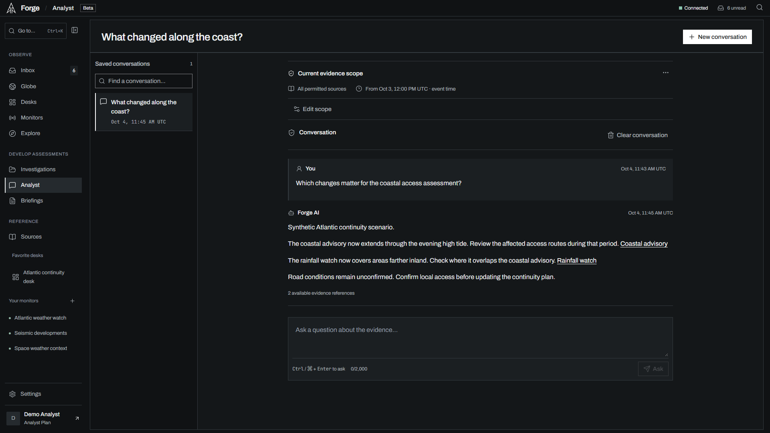Collapse the sidebar panel icon

pos(75,30)
